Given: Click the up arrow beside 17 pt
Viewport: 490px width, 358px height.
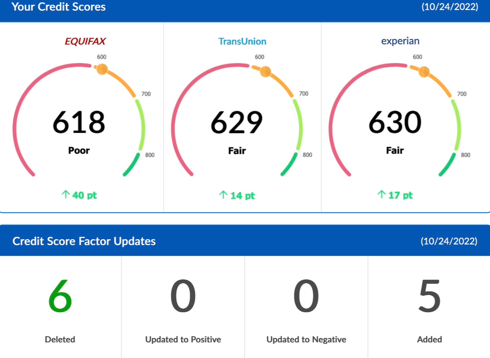Looking at the screenshot, I should click(381, 195).
